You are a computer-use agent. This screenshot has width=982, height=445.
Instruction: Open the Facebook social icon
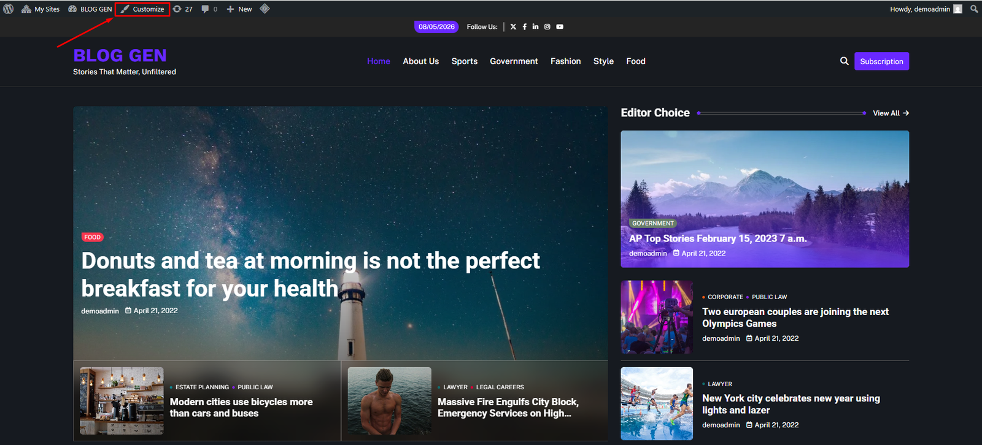pos(525,27)
